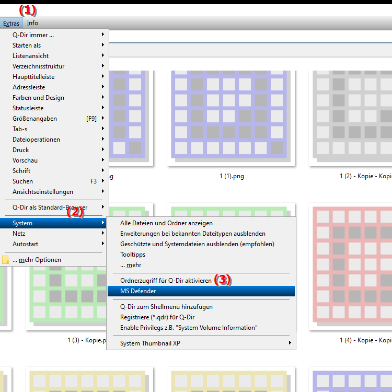Open the Info menu
392x392 pixels.
(x=32, y=23)
